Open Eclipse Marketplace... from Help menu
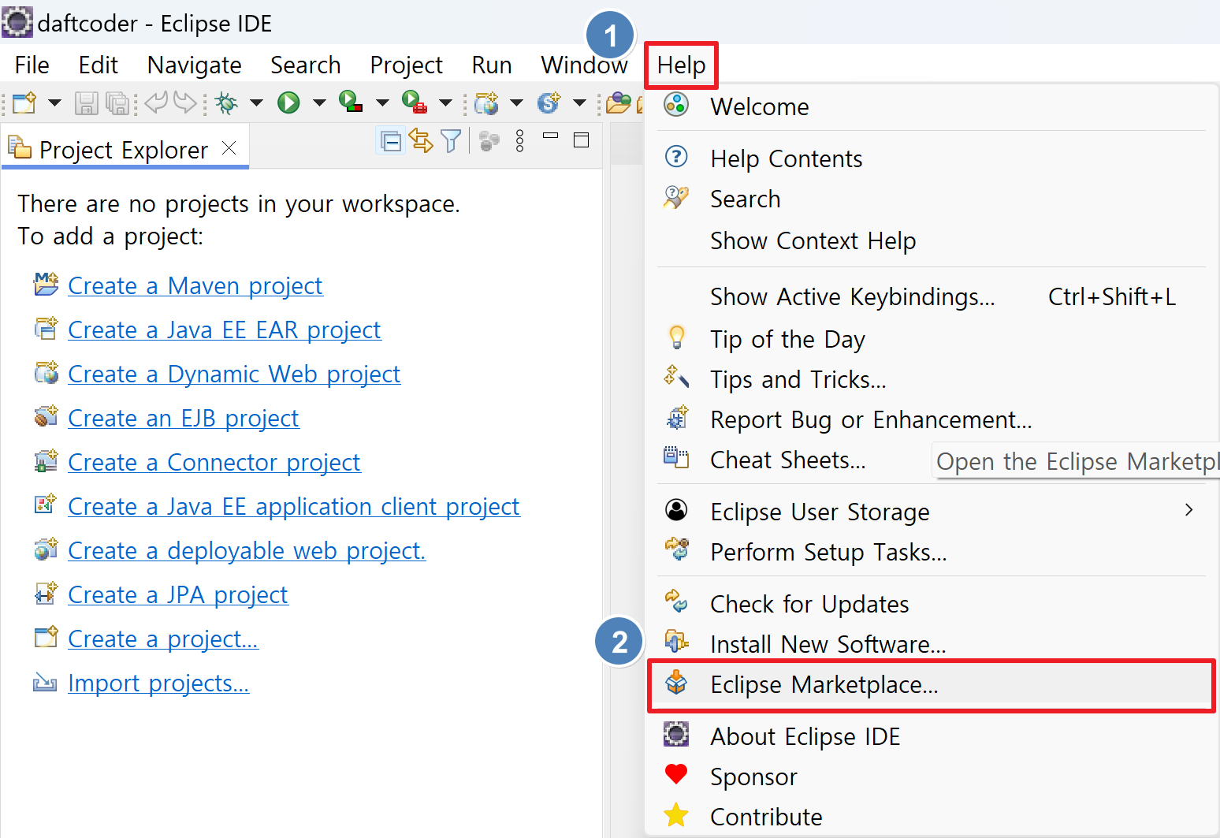1220x838 pixels. coord(932,685)
